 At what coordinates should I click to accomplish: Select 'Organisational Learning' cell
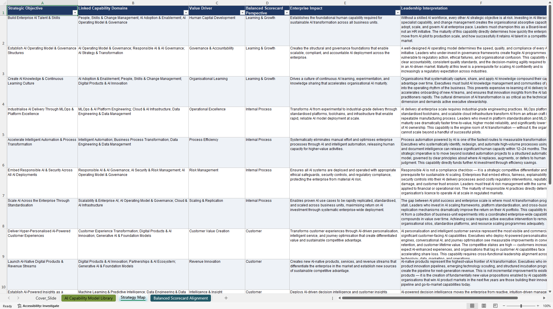coord(217,91)
